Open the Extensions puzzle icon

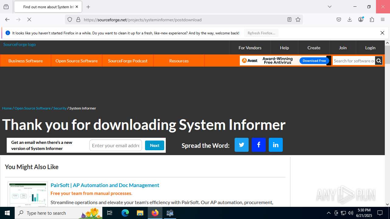(372, 19)
